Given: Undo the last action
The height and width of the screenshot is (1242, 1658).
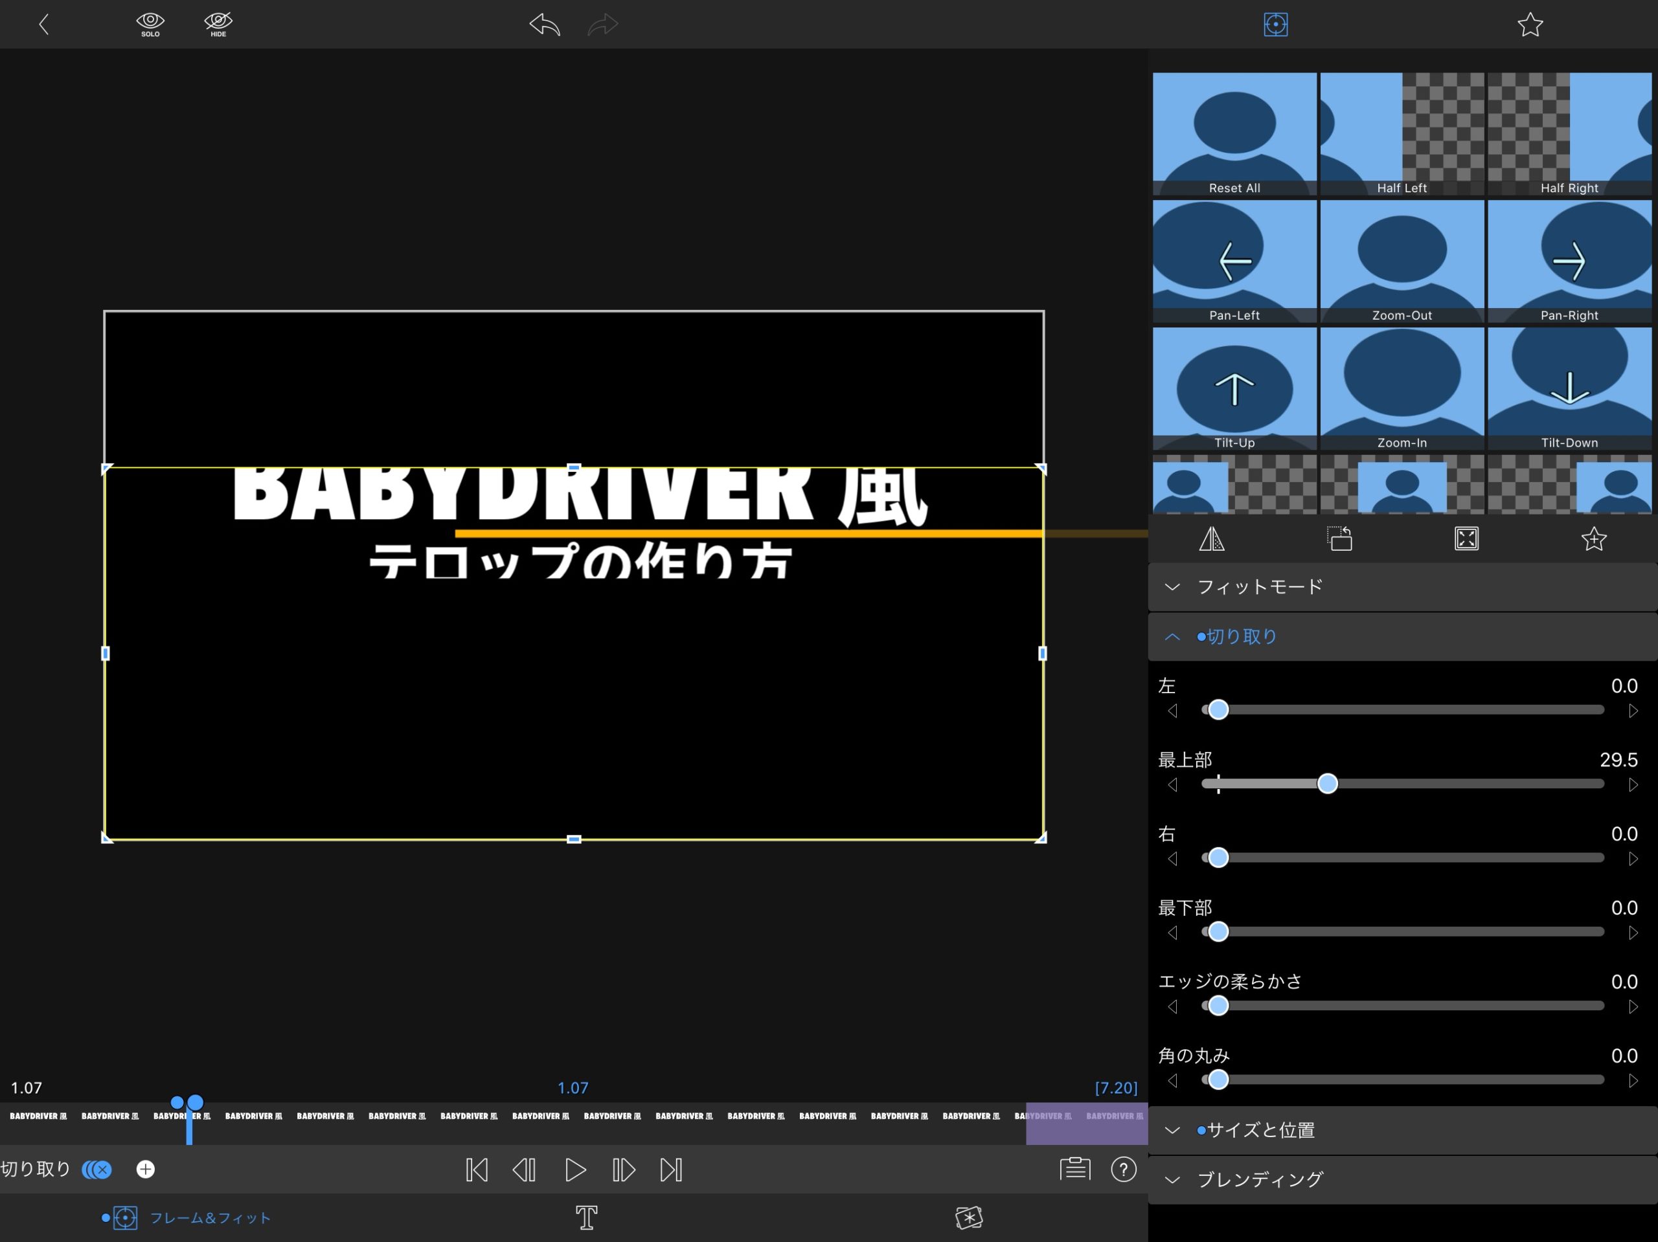Looking at the screenshot, I should (545, 25).
